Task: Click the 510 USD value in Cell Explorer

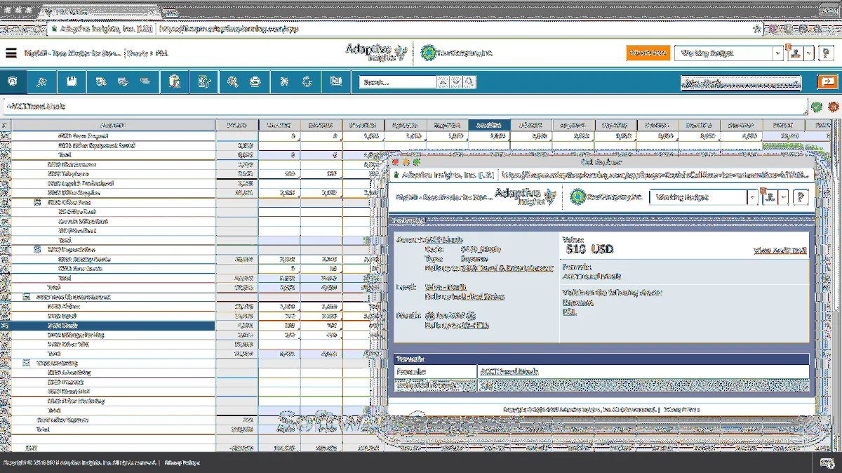Action: click(x=589, y=249)
